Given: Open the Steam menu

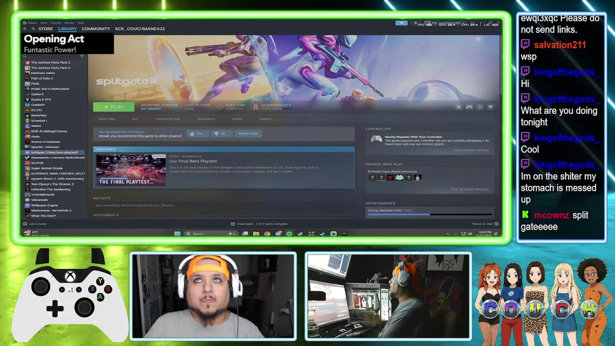Looking at the screenshot, I should tap(32, 23).
